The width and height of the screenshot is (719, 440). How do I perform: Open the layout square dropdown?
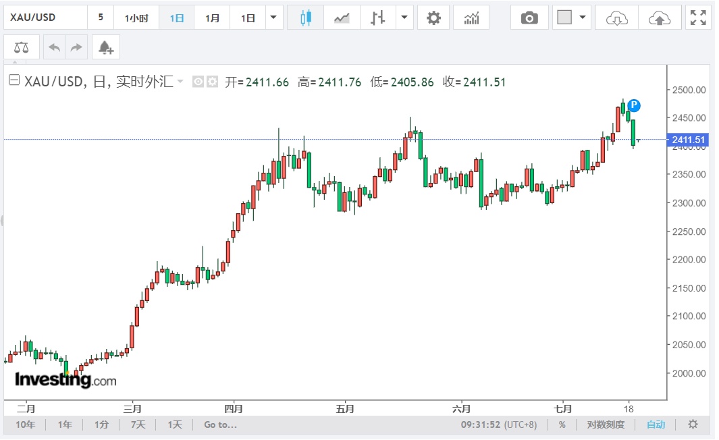(x=571, y=18)
